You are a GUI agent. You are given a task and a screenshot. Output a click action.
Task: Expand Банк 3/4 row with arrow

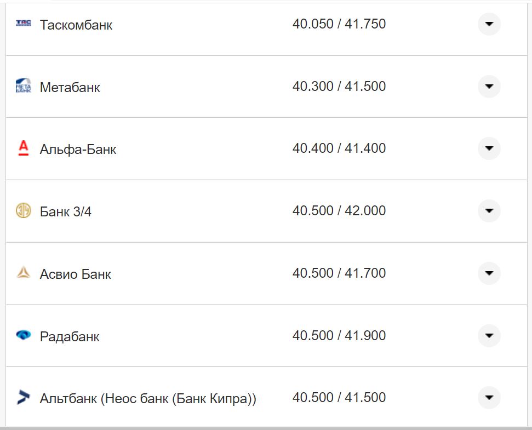point(489,211)
